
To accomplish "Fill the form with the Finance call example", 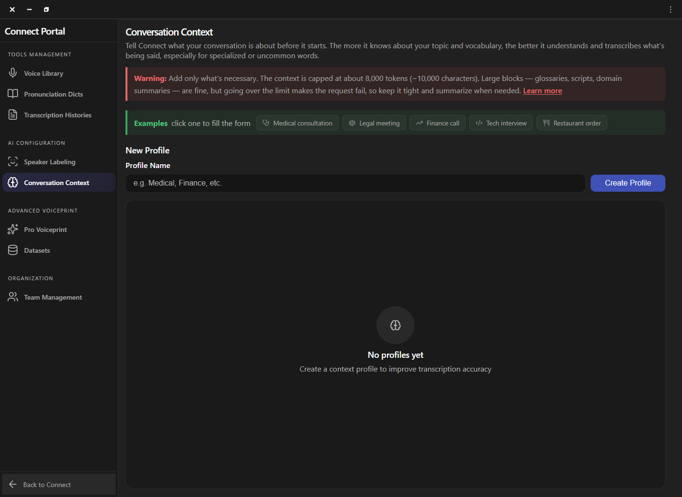I will (438, 123).
